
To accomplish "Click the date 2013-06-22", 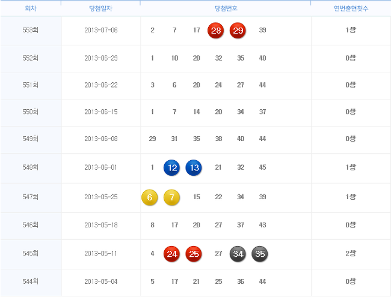I will tap(100, 85).
